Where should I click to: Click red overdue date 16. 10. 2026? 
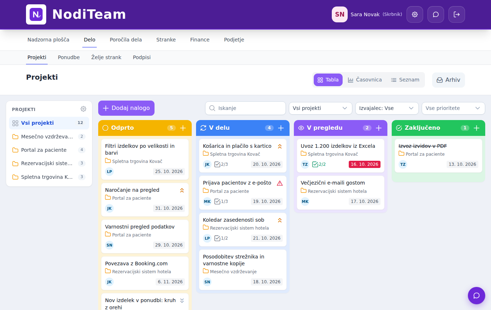pyautogui.click(x=365, y=164)
